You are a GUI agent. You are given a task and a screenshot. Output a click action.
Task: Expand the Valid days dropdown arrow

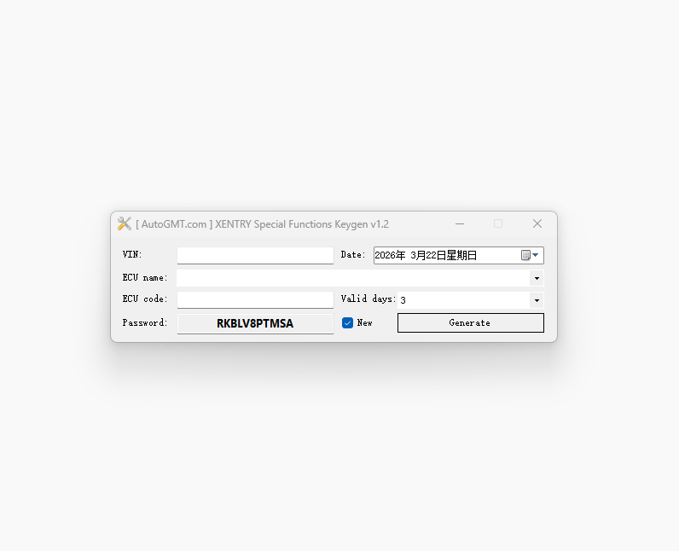pos(537,300)
